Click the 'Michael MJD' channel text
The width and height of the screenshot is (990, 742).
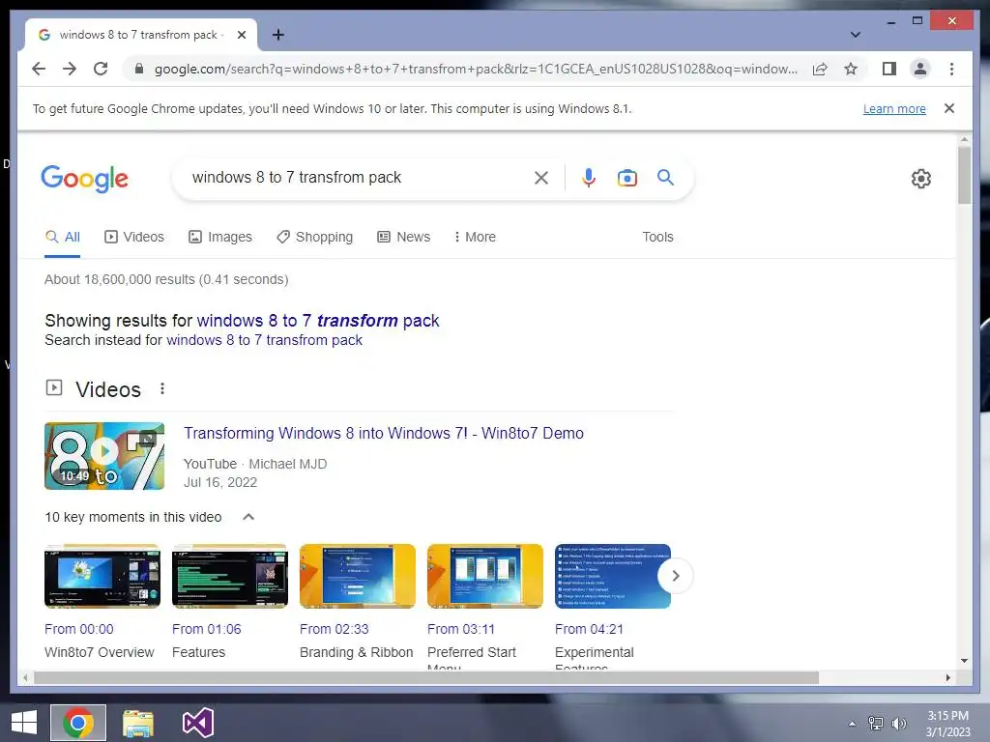[288, 464]
